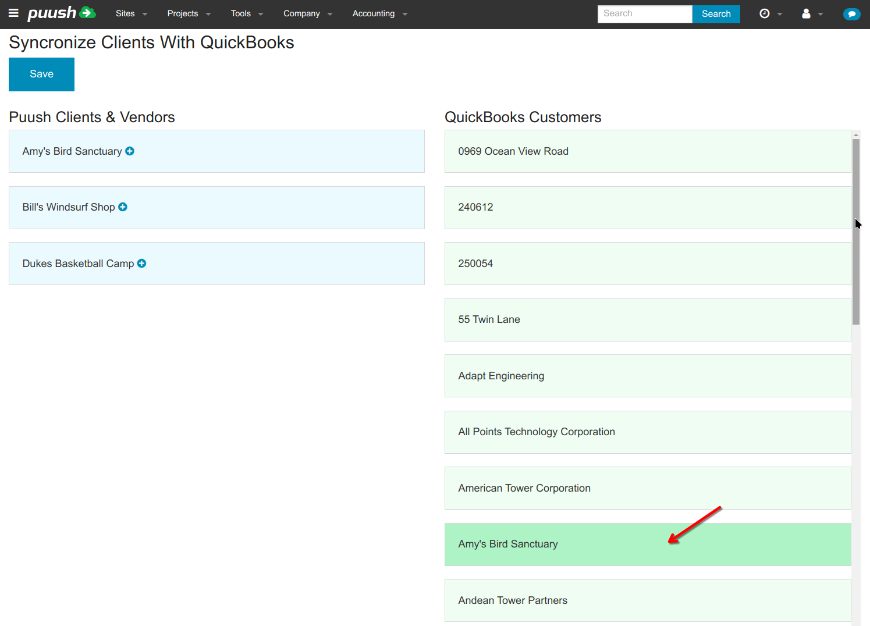Viewport: 870px width, 626px height.
Task: Open the hamburger menu icon
Action: coord(13,13)
